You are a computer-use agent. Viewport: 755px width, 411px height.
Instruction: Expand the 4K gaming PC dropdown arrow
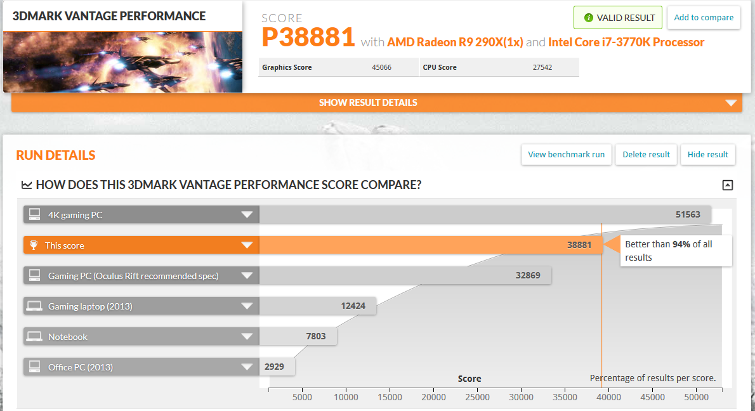point(247,214)
